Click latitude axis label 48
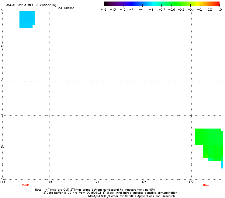225x198 pixels. pos(2,46)
